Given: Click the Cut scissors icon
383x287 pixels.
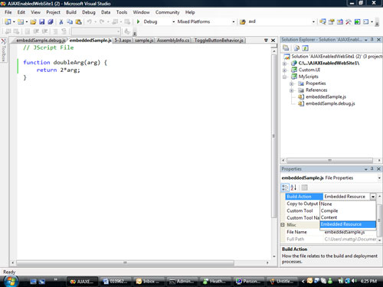Looking at the screenshot, I should (61, 21).
